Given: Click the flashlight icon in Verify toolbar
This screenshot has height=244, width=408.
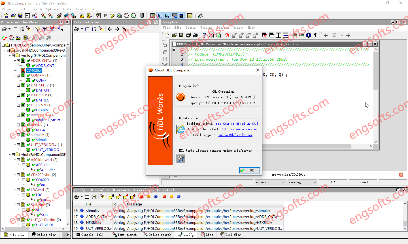Looking at the screenshot, I should click(x=102, y=197).
